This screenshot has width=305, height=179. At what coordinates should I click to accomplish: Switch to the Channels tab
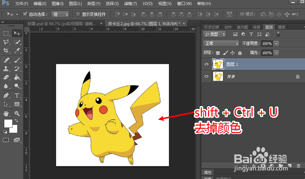coord(281,27)
